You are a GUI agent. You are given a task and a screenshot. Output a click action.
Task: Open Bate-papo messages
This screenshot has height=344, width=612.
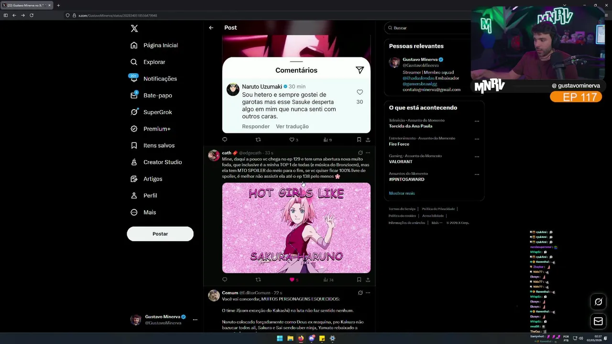click(x=151, y=96)
